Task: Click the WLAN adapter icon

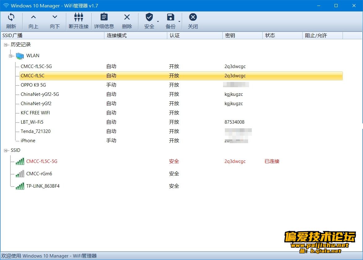Action: [20, 56]
